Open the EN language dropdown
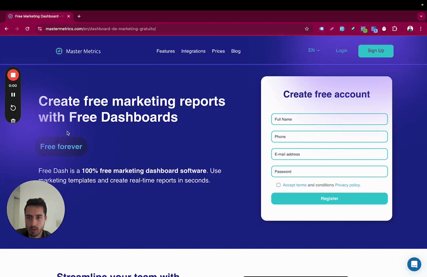 coord(314,50)
